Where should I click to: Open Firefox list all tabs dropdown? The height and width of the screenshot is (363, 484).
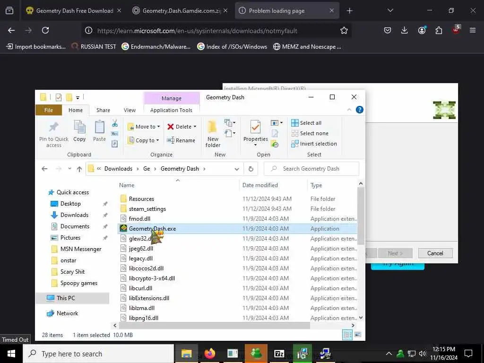390,11
